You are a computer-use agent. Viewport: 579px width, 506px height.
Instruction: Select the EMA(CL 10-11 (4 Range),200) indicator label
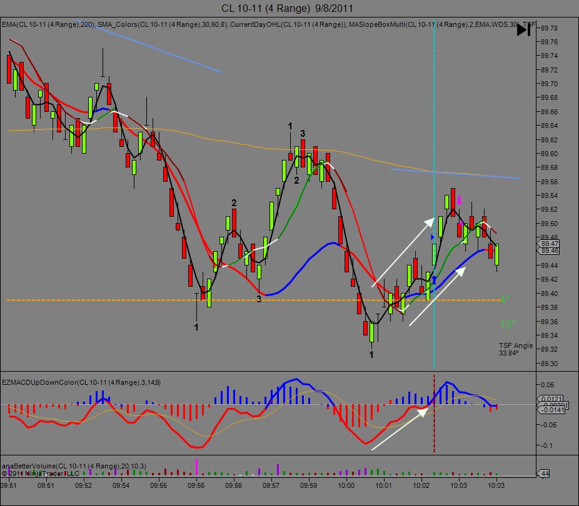click(48, 25)
